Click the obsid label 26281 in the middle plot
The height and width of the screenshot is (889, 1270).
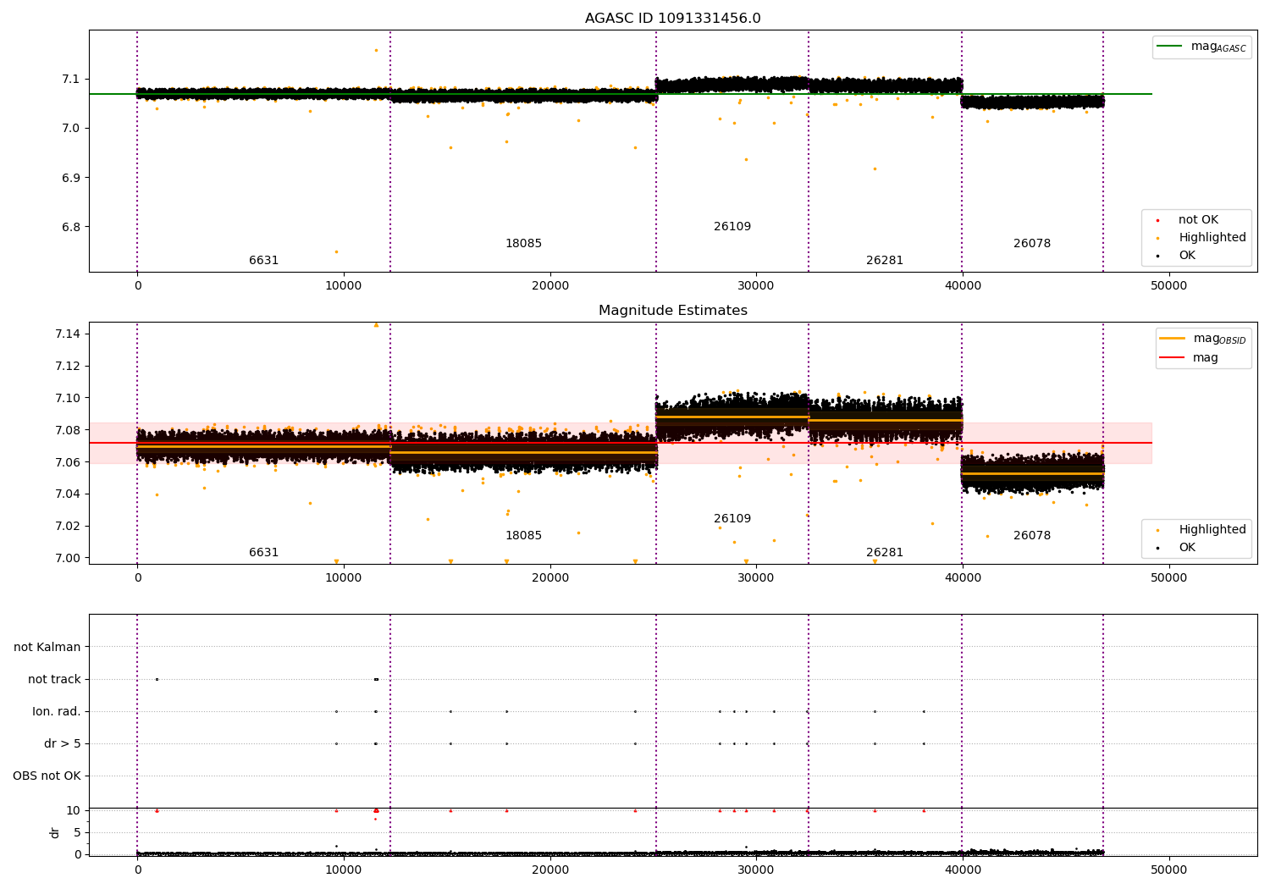coord(885,553)
